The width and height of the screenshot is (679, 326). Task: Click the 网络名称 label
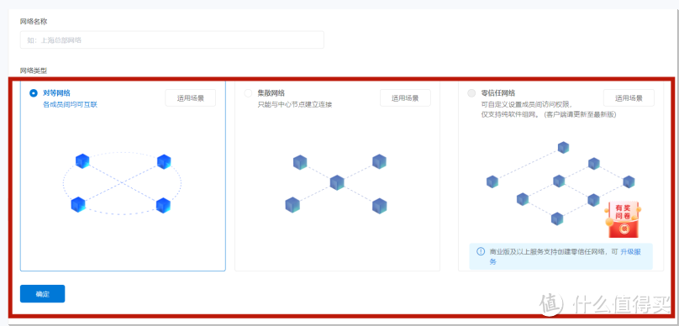[34, 21]
